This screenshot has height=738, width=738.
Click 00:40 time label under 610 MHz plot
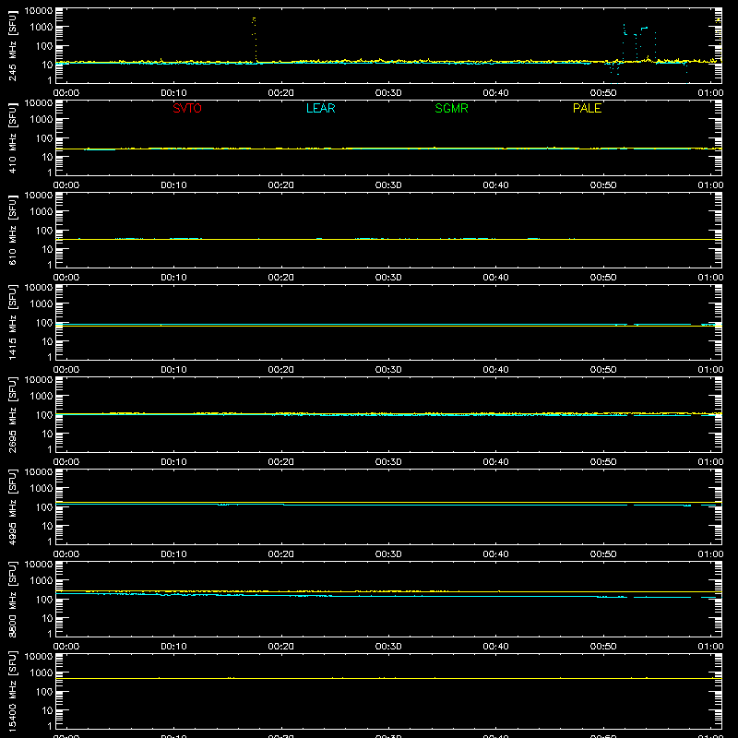495,278
